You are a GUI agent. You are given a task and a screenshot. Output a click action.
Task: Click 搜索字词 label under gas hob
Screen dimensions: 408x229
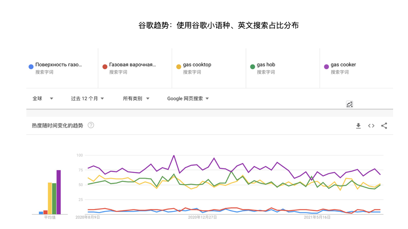pyautogui.click(x=266, y=72)
